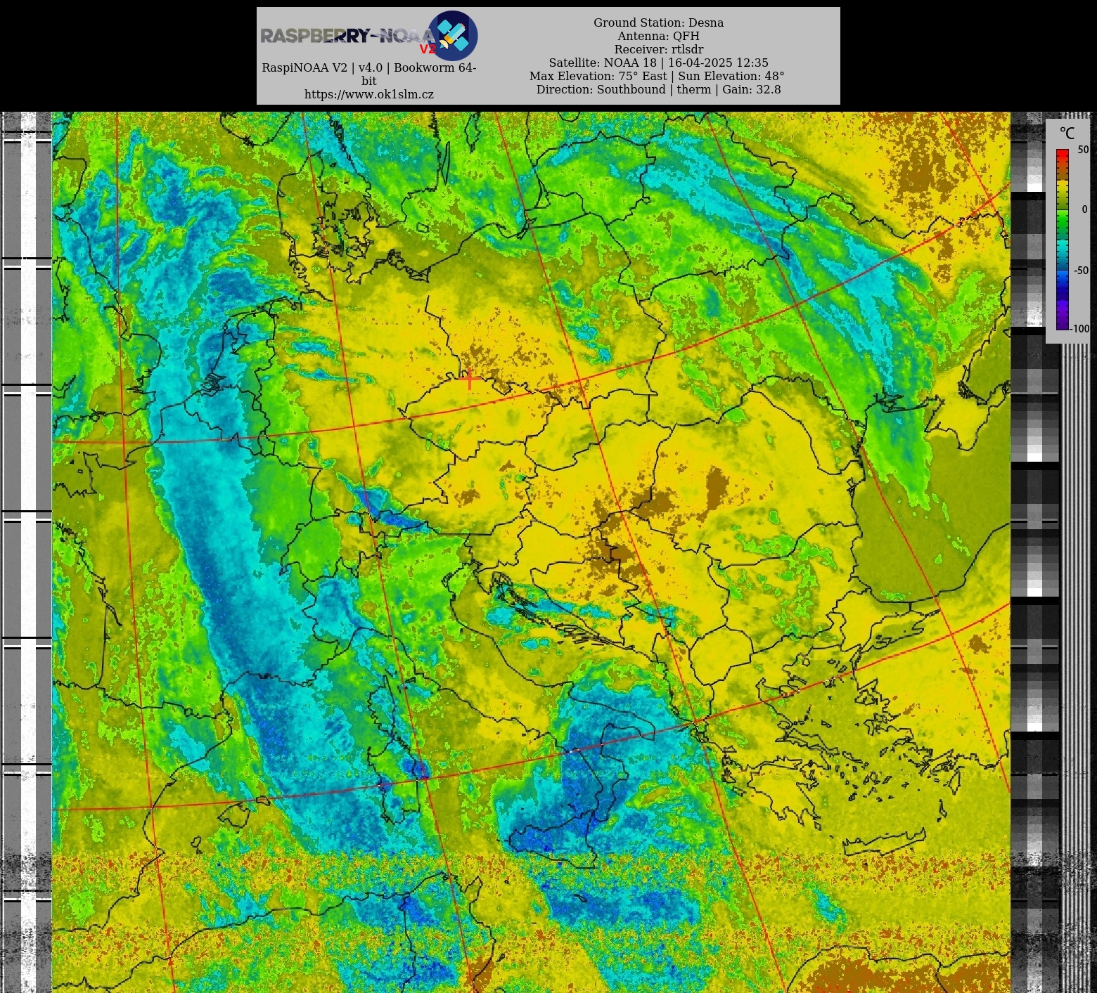Click the 'RaspiNOAA V2 | v4.0' version text
The height and width of the screenshot is (993, 1097).
pyautogui.click(x=369, y=74)
